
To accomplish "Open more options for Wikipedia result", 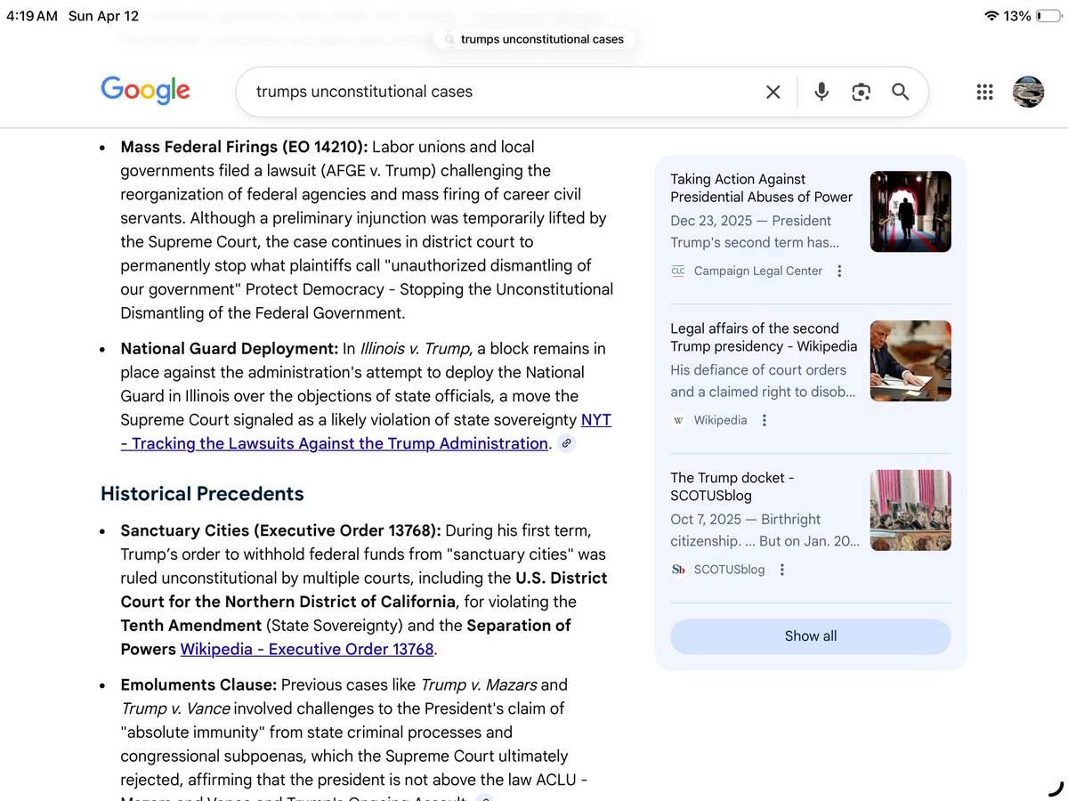I will [x=764, y=420].
